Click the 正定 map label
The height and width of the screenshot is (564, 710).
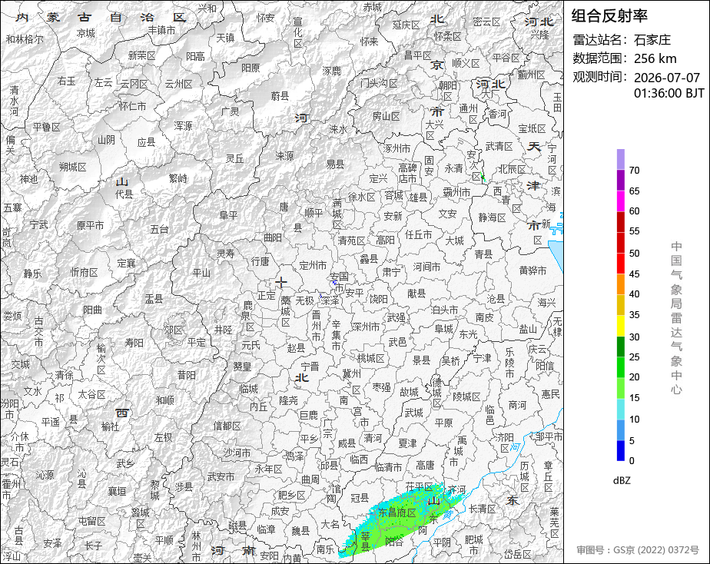tap(266, 295)
